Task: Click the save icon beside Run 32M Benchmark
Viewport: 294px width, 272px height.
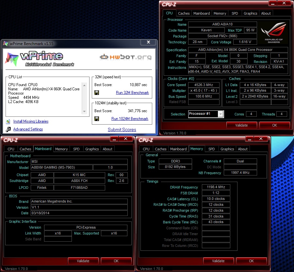Action: tap(97, 93)
